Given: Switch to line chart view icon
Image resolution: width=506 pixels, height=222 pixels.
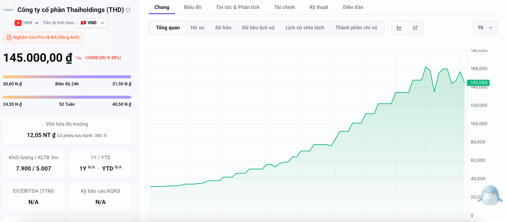Looking at the screenshot, I should 399,28.
